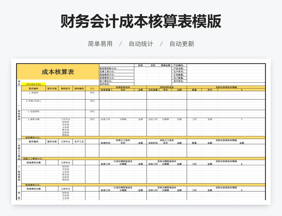Viewport: 282px width, 216px height.
Task: Select the 成本核算表 title cell
Action: pyautogui.click(x=58, y=72)
